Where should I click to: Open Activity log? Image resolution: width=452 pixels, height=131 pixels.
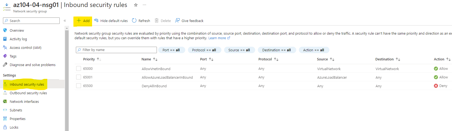click(x=18, y=39)
